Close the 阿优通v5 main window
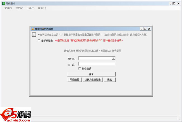 coord(178,3)
